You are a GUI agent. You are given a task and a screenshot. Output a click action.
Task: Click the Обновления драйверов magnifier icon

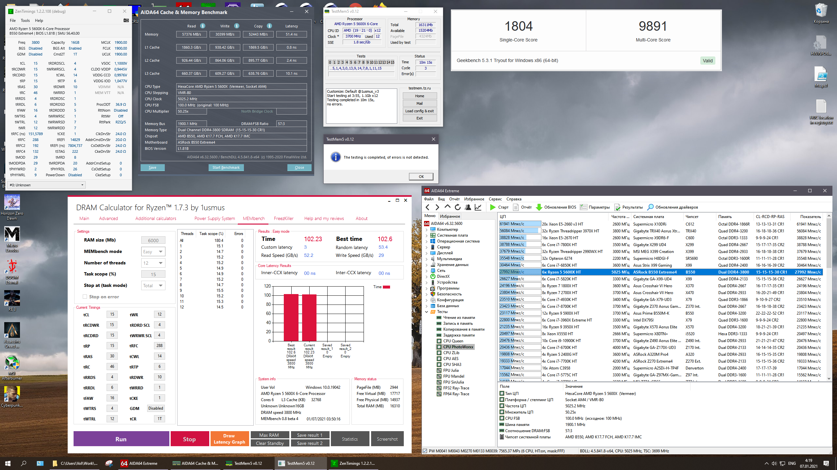coord(650,207)
